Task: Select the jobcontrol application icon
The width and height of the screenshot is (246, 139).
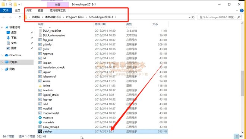Action: tap(40, 76)
